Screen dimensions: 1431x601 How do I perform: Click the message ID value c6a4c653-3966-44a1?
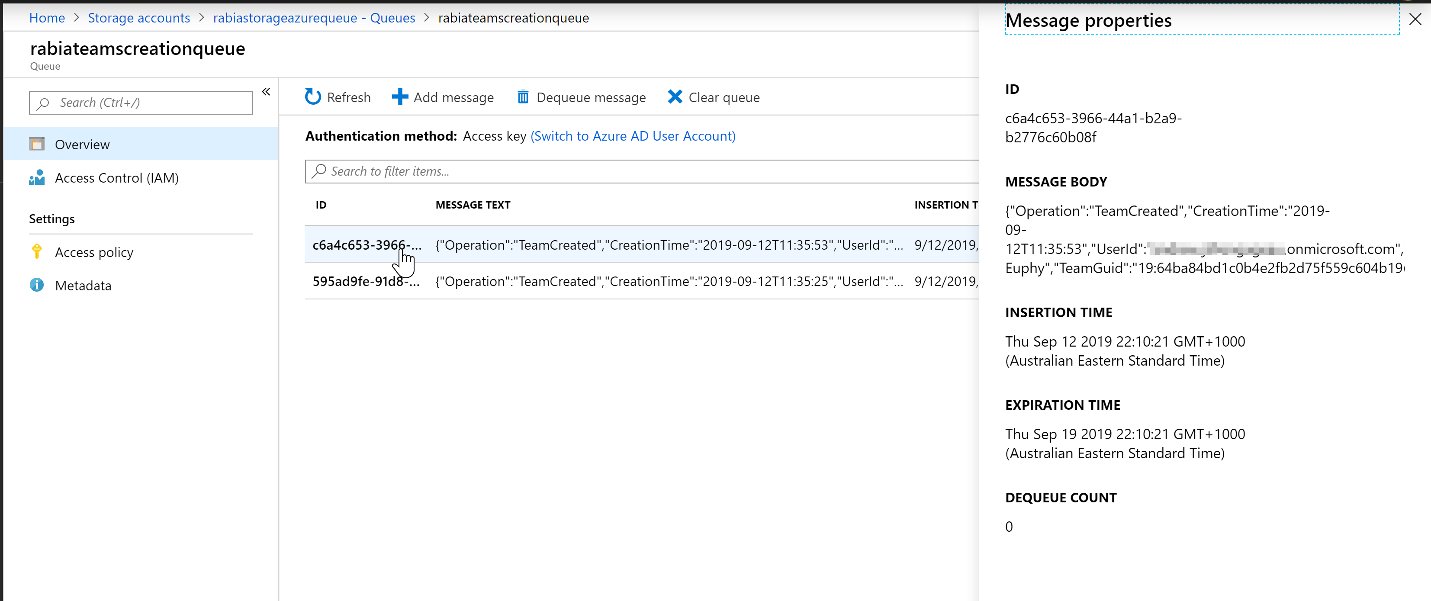1093,128
